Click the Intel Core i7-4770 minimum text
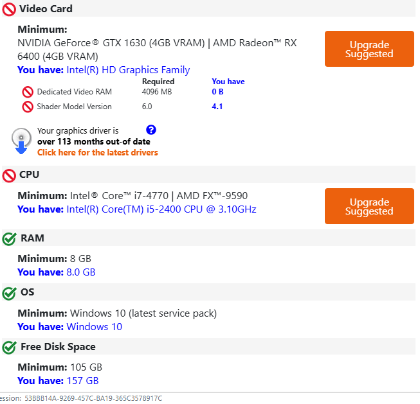The width and height of the screenshot is (420, 404). click(159, 196)
